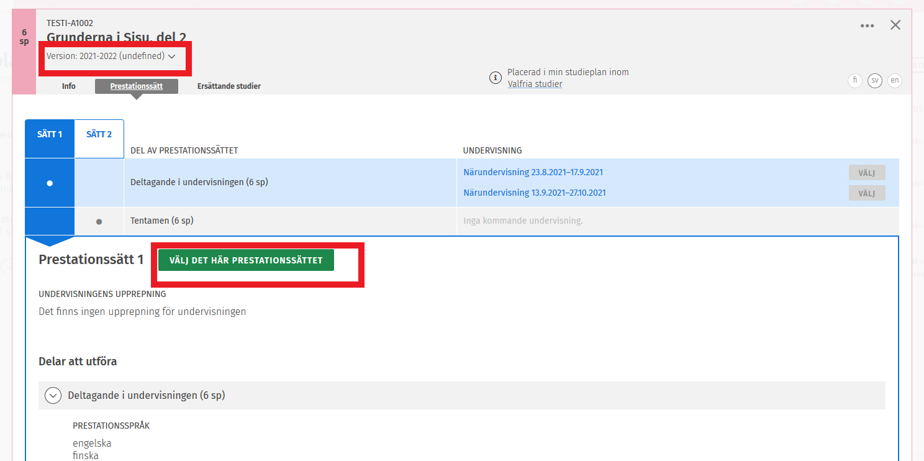924x461 pixels.
Task: Click Välj det här prestationssättet button
Action: (246, 260)
